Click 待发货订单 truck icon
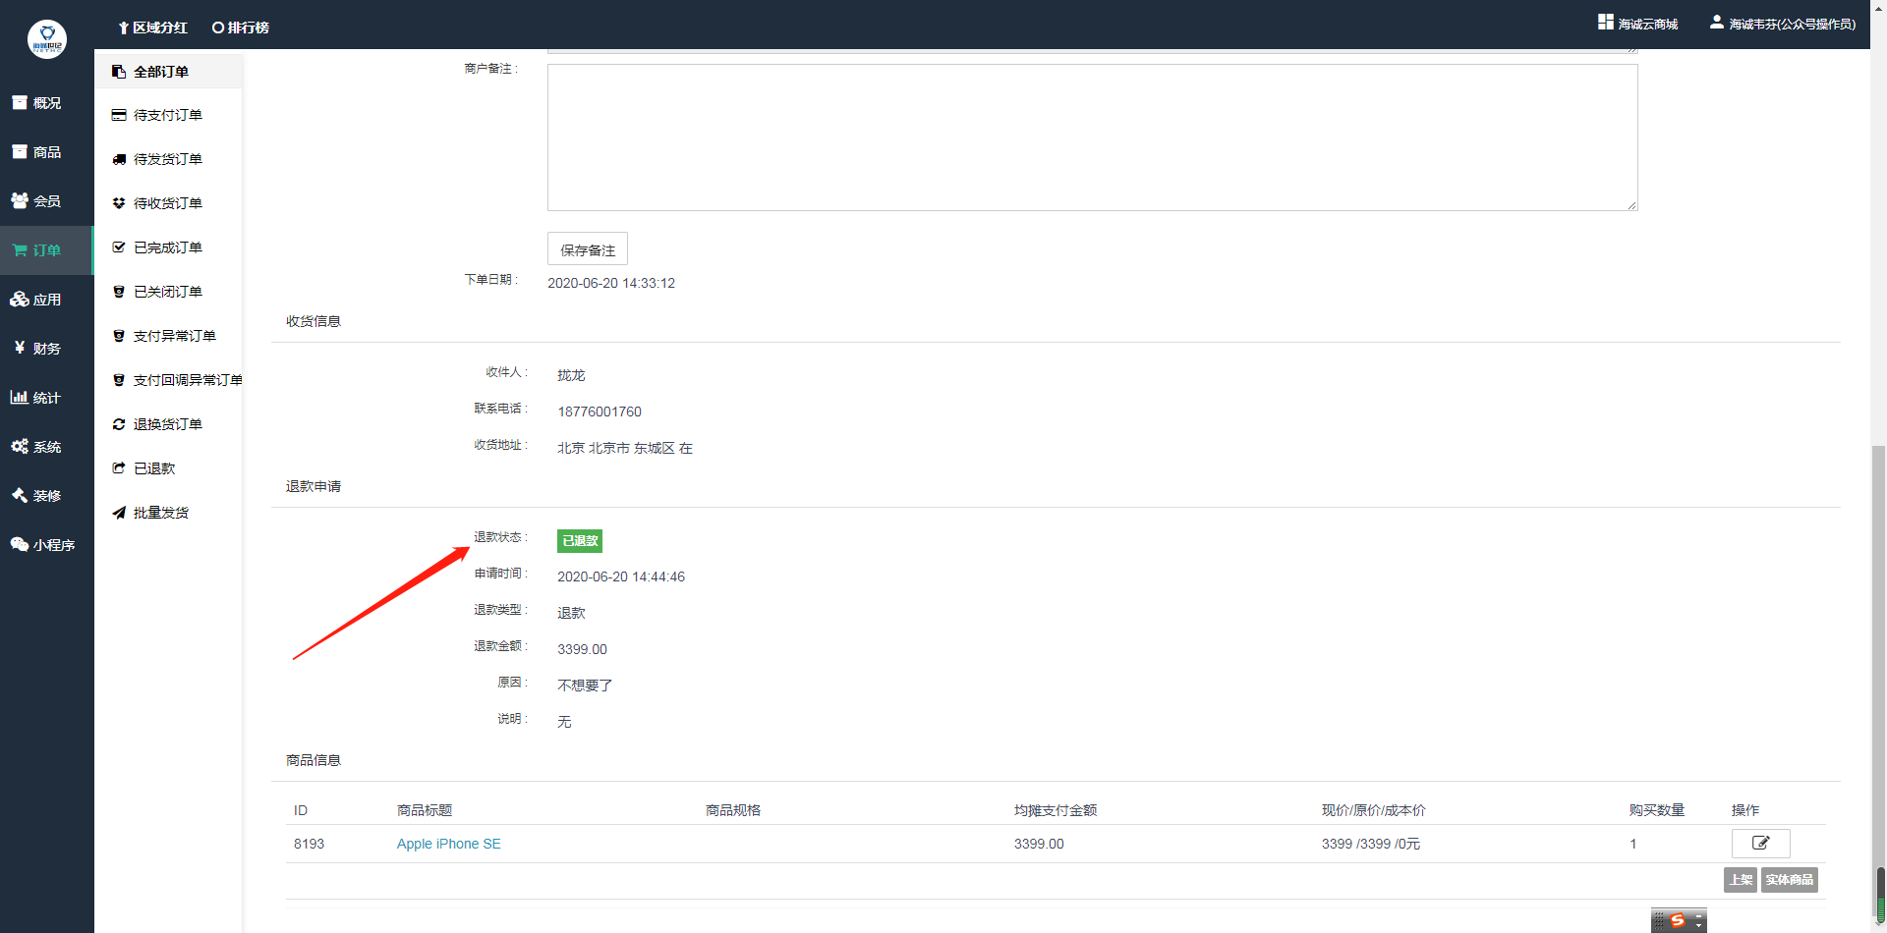 click(x=119, y=159)
